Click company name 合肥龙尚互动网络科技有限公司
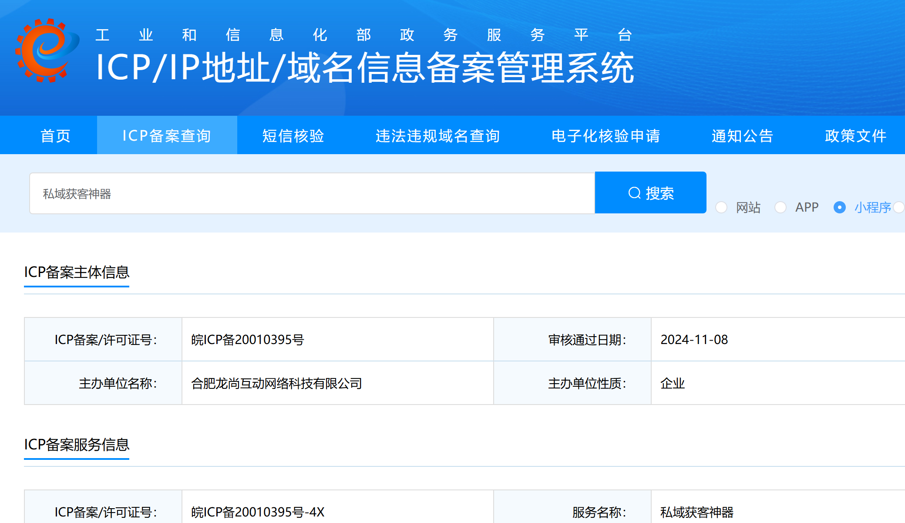 point(276,383)
